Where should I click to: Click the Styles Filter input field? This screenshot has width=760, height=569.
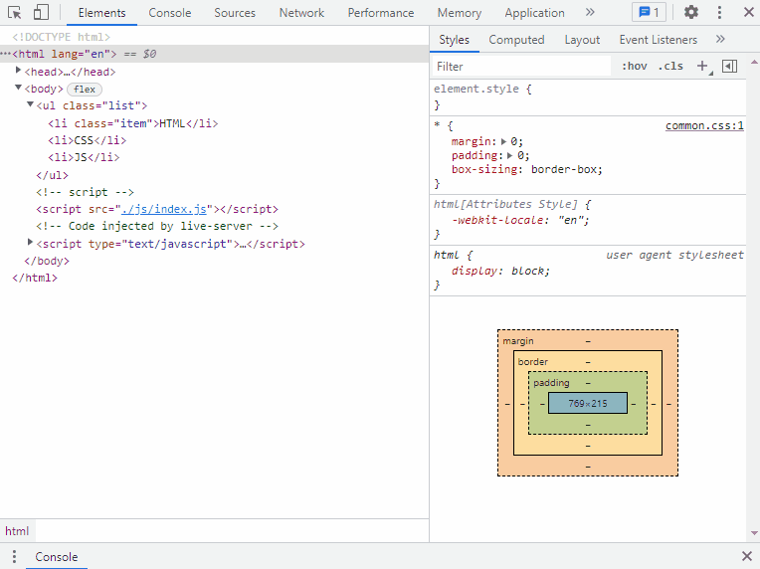click(521, 67)
